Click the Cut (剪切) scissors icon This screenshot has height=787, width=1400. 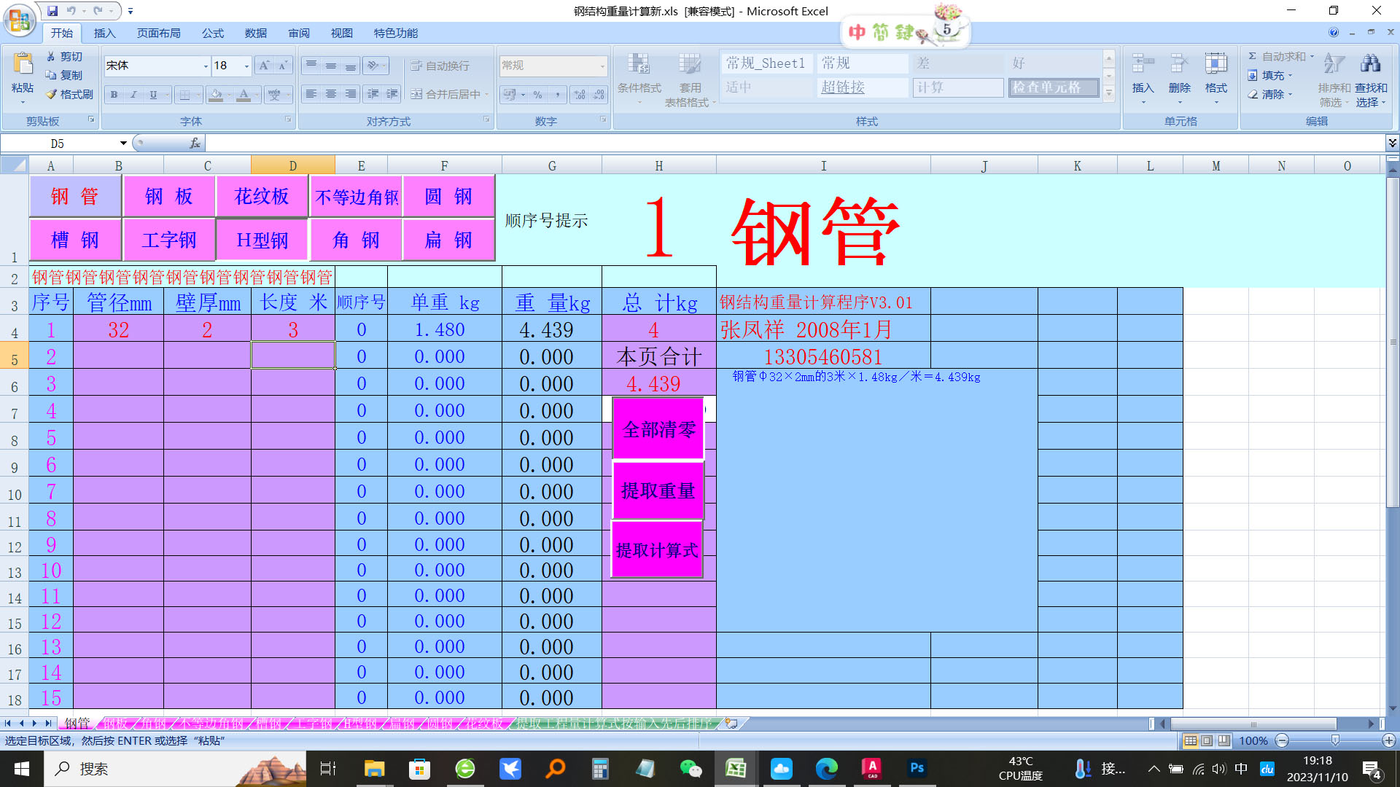(x=51, y=56)
